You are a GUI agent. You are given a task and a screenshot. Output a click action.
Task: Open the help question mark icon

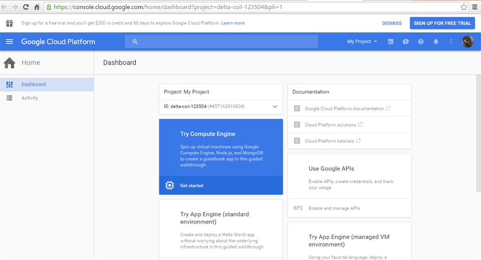(x=421, y=42)
